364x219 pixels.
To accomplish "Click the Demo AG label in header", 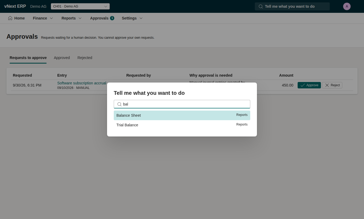I will [38, 6].
